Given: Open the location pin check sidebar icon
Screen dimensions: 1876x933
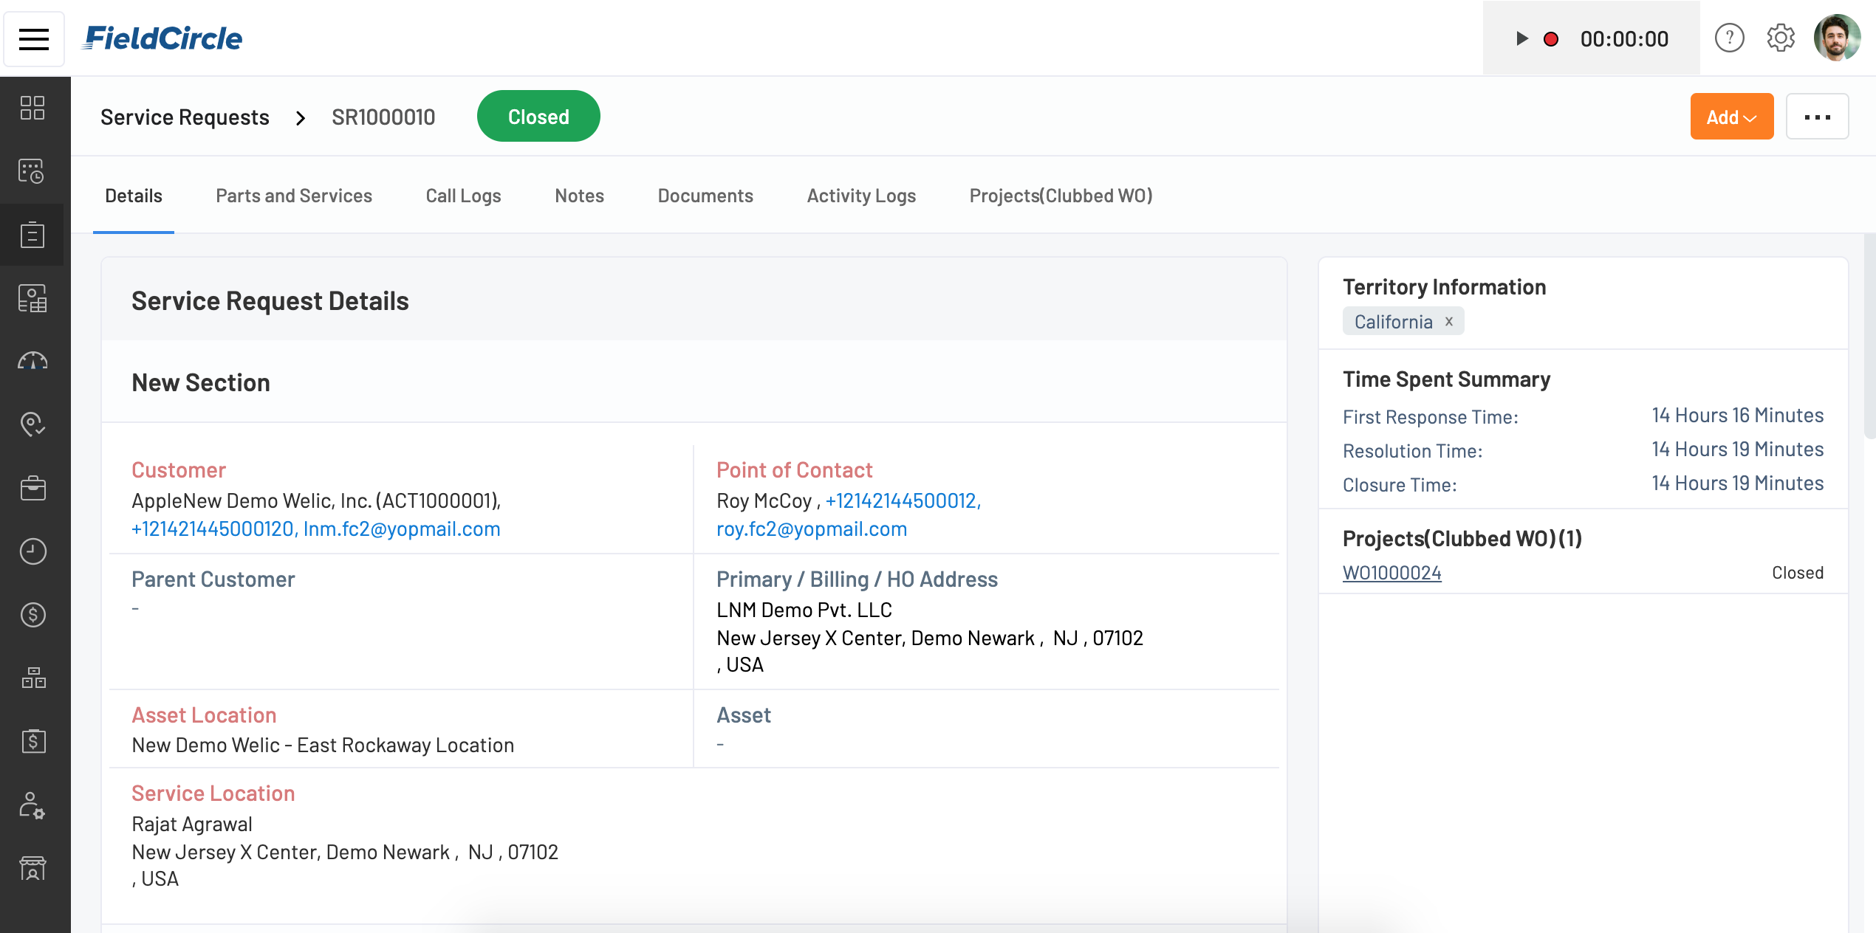Looking at the screenshot, I should (32, 424).
